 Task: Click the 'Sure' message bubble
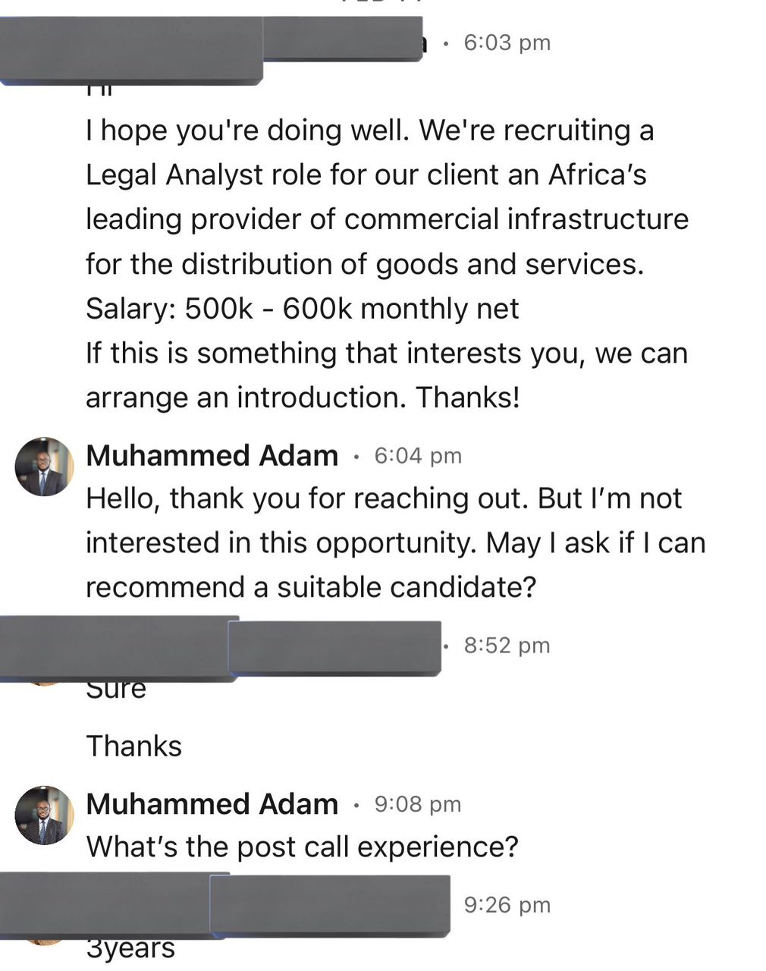click(116, 689)
